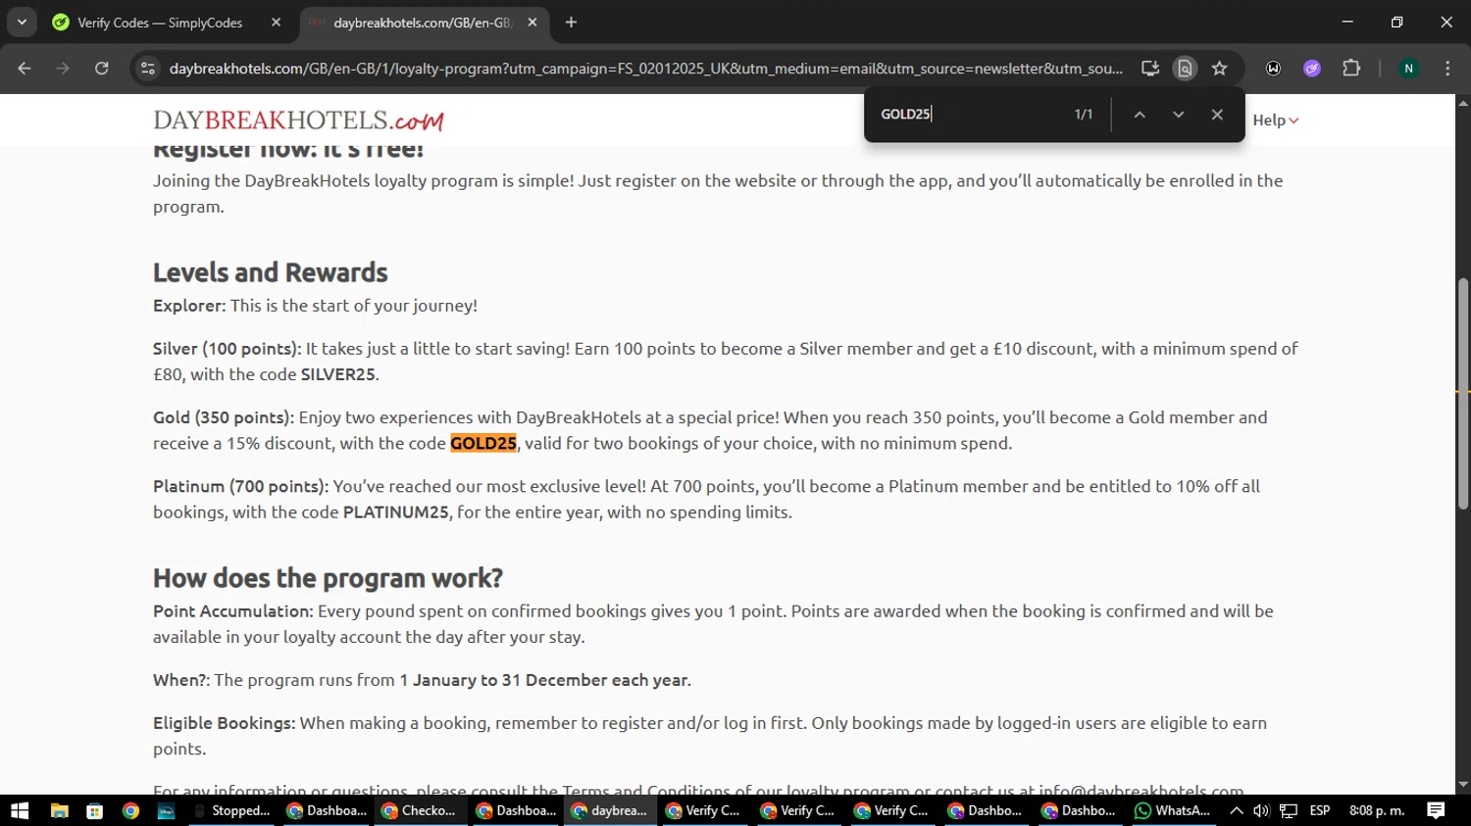Click the GOLD25 find text field

pyautogui.click(x=966, y=115)
